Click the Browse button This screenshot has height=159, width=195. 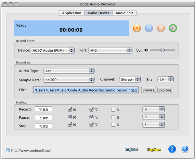tap(148, 90)
